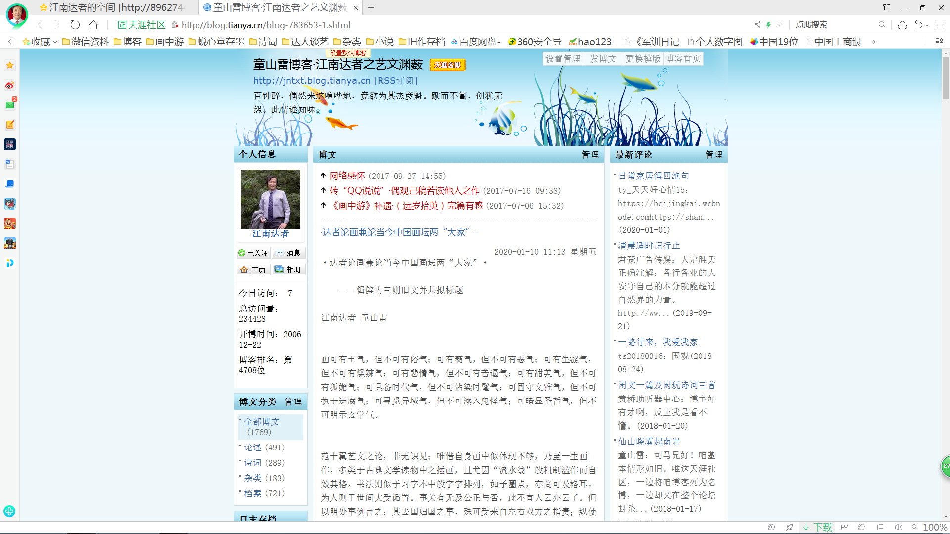Open Weibo from the sidebar
The width and height of the screenshot is (950, 534).
(x=10, y=85)
